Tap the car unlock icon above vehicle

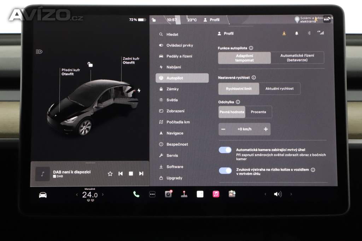[x=90, y=65]
